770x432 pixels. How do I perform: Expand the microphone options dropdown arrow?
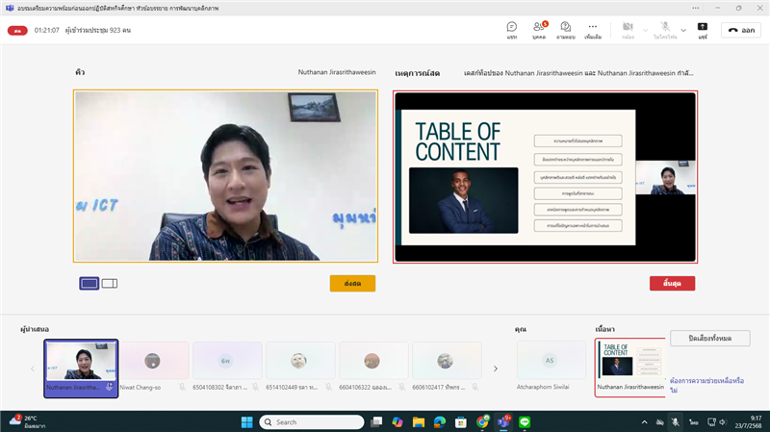(683, 30)
